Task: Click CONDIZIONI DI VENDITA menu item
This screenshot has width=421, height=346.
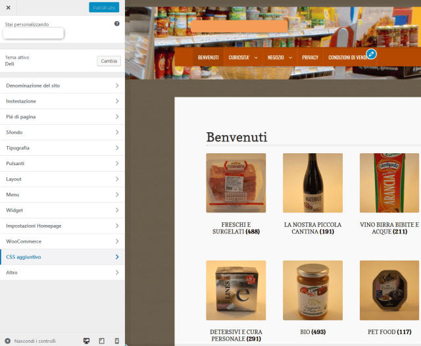Action: click(348, 57)
